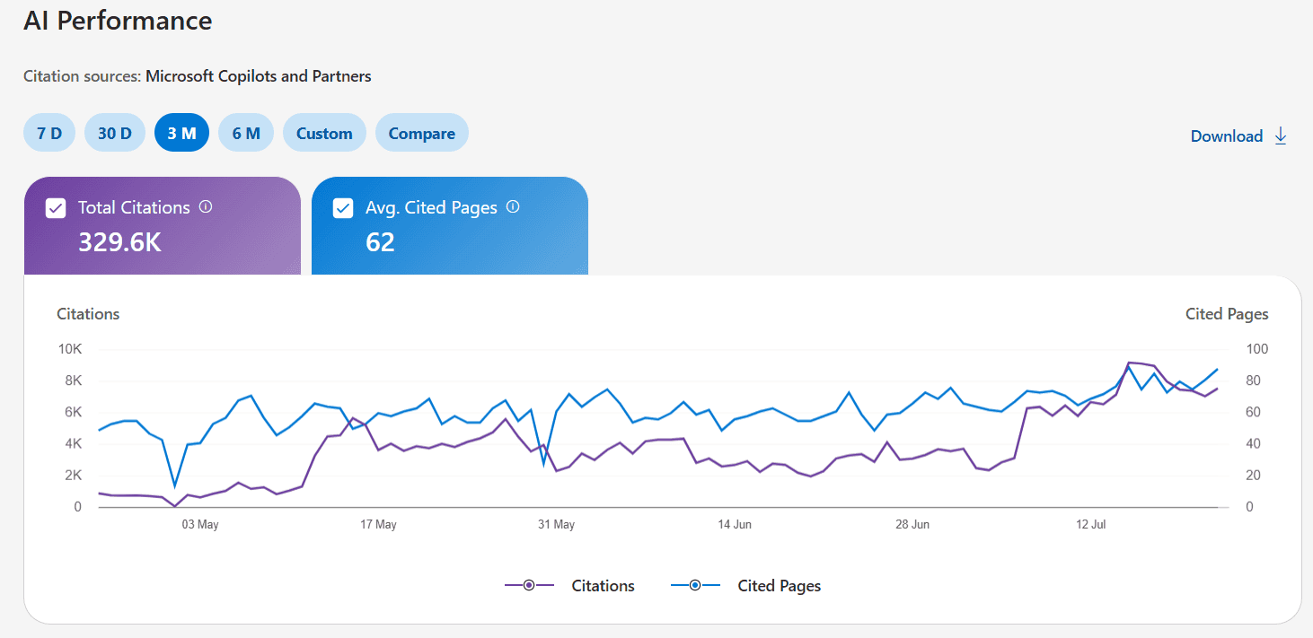1313x638 pixels.
Task: Select the 6 M time range
Action: [x=246, y=134]
